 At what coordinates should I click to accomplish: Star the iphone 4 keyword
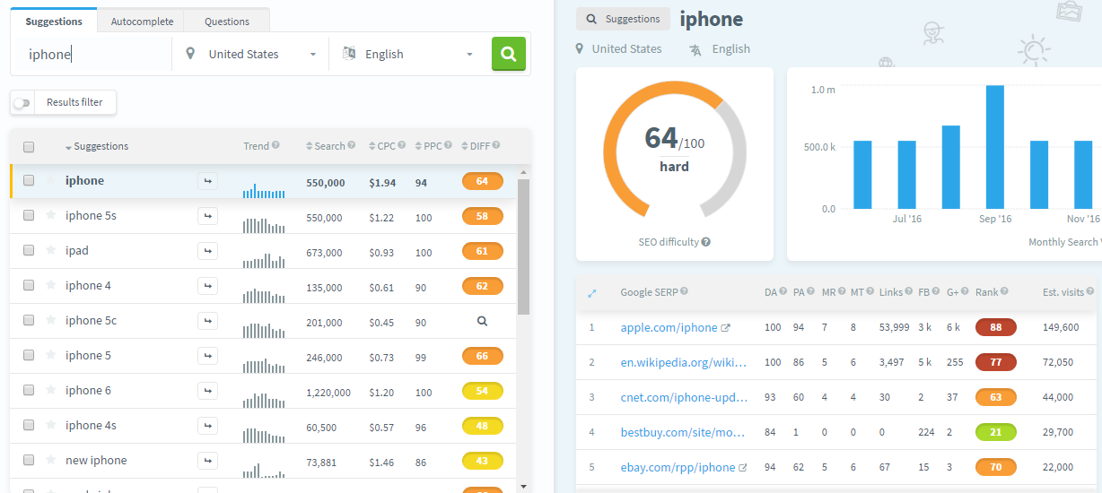(x=51, y=285)
